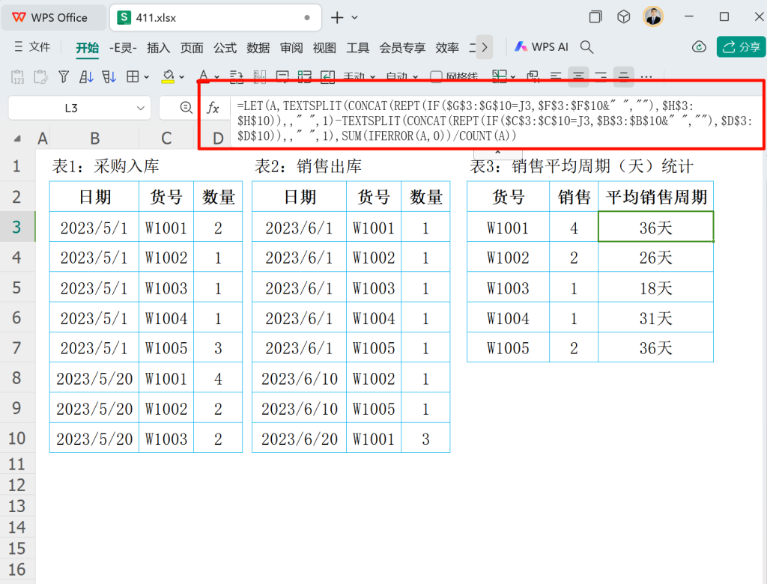Click the zoom magnifier beside formula bar
The height and width of the screenshot is (584, 767).
pos(186,108)
